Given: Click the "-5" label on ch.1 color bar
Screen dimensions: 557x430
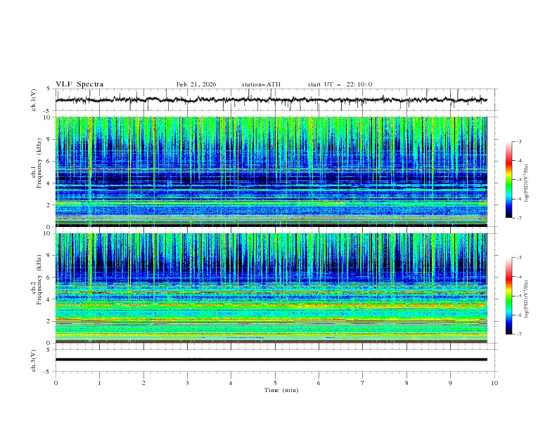Looking at the screenshot, I should coord(519,180).
